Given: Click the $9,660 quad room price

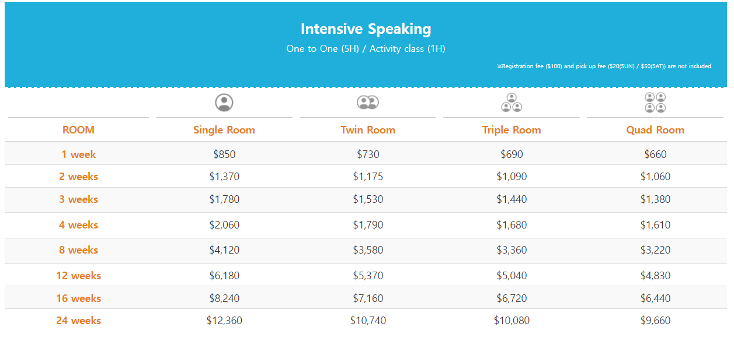Looking at the screenshot, I should coord(655,321).
